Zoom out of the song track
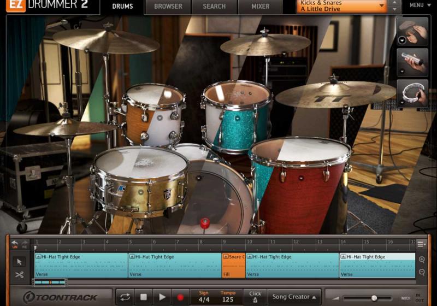437x306 pixels. (x=422, y=272)
